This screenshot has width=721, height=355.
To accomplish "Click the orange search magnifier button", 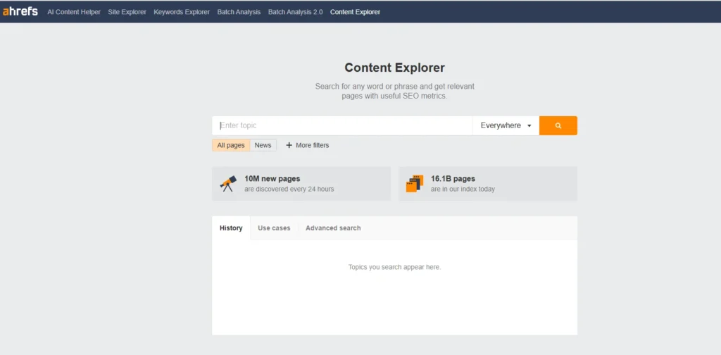I will pyautogui.click(x=558, y=125).
